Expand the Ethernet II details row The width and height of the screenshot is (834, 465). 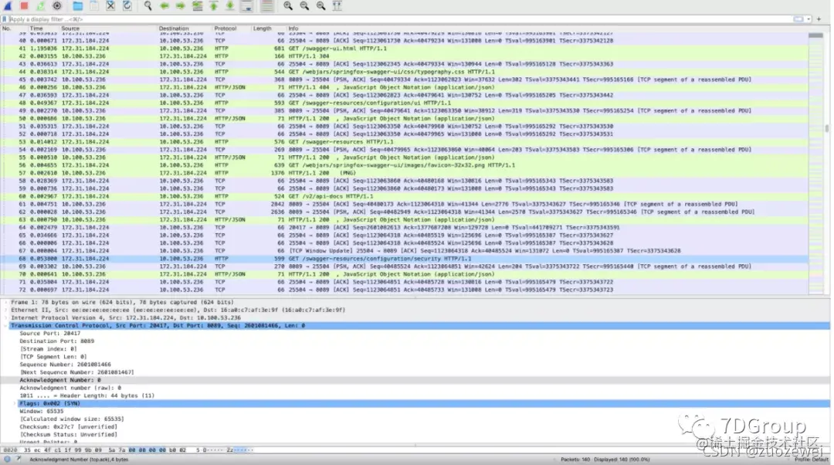[x=6, y=310]
